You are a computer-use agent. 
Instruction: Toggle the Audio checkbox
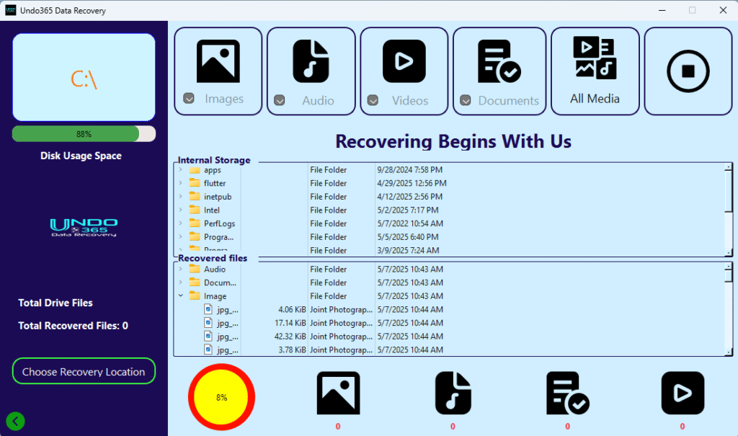(x=280, y=100)
